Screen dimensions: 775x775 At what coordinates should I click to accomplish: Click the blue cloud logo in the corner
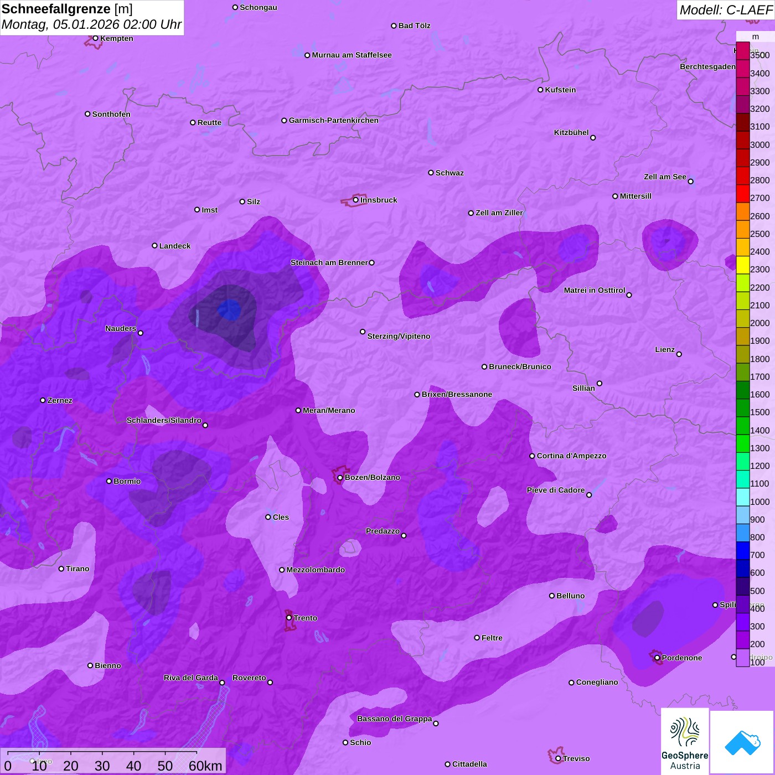(x=742, y=743)
